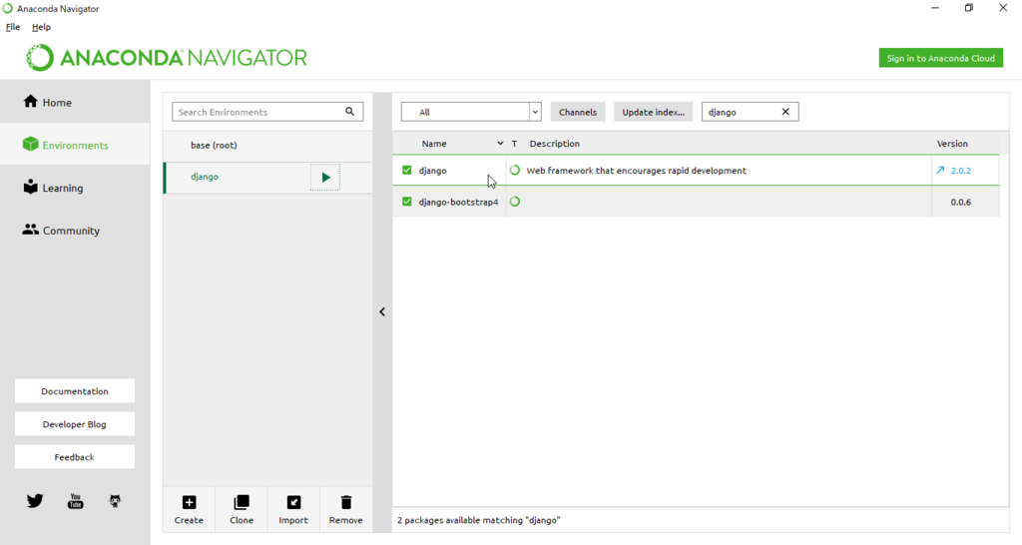This screenshot has width=1022, height=545.
Task: Restore down the Anaconda Navigator window
Action: [x=969, y=8]
